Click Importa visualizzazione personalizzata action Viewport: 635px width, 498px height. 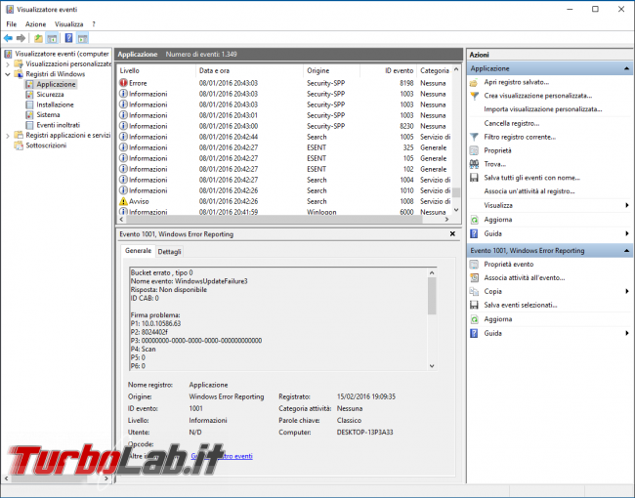pyautogui.click(x=543, y=109)
